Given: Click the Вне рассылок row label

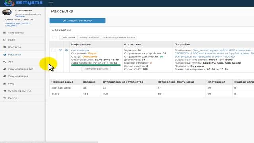Looking at the screenshot, I should click(x=61, y=88).
